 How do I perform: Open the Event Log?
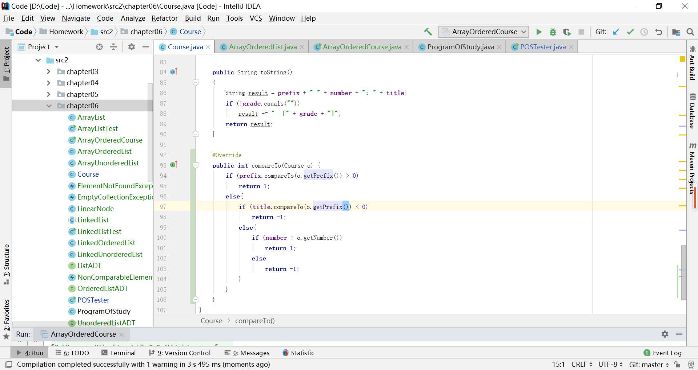663,353
